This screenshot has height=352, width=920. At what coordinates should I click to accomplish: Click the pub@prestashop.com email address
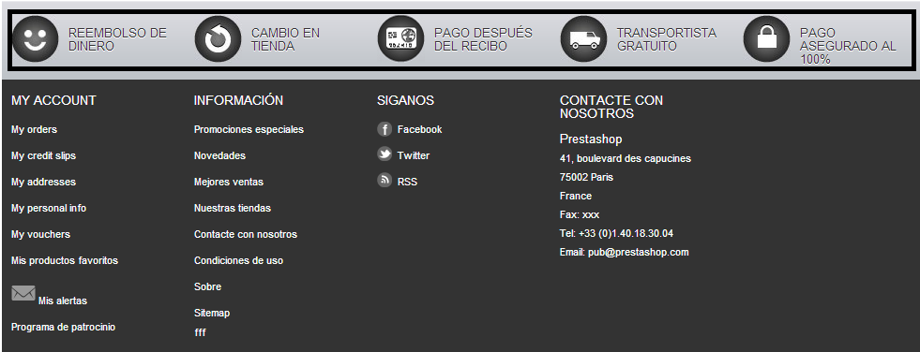(x=639, y=253)
